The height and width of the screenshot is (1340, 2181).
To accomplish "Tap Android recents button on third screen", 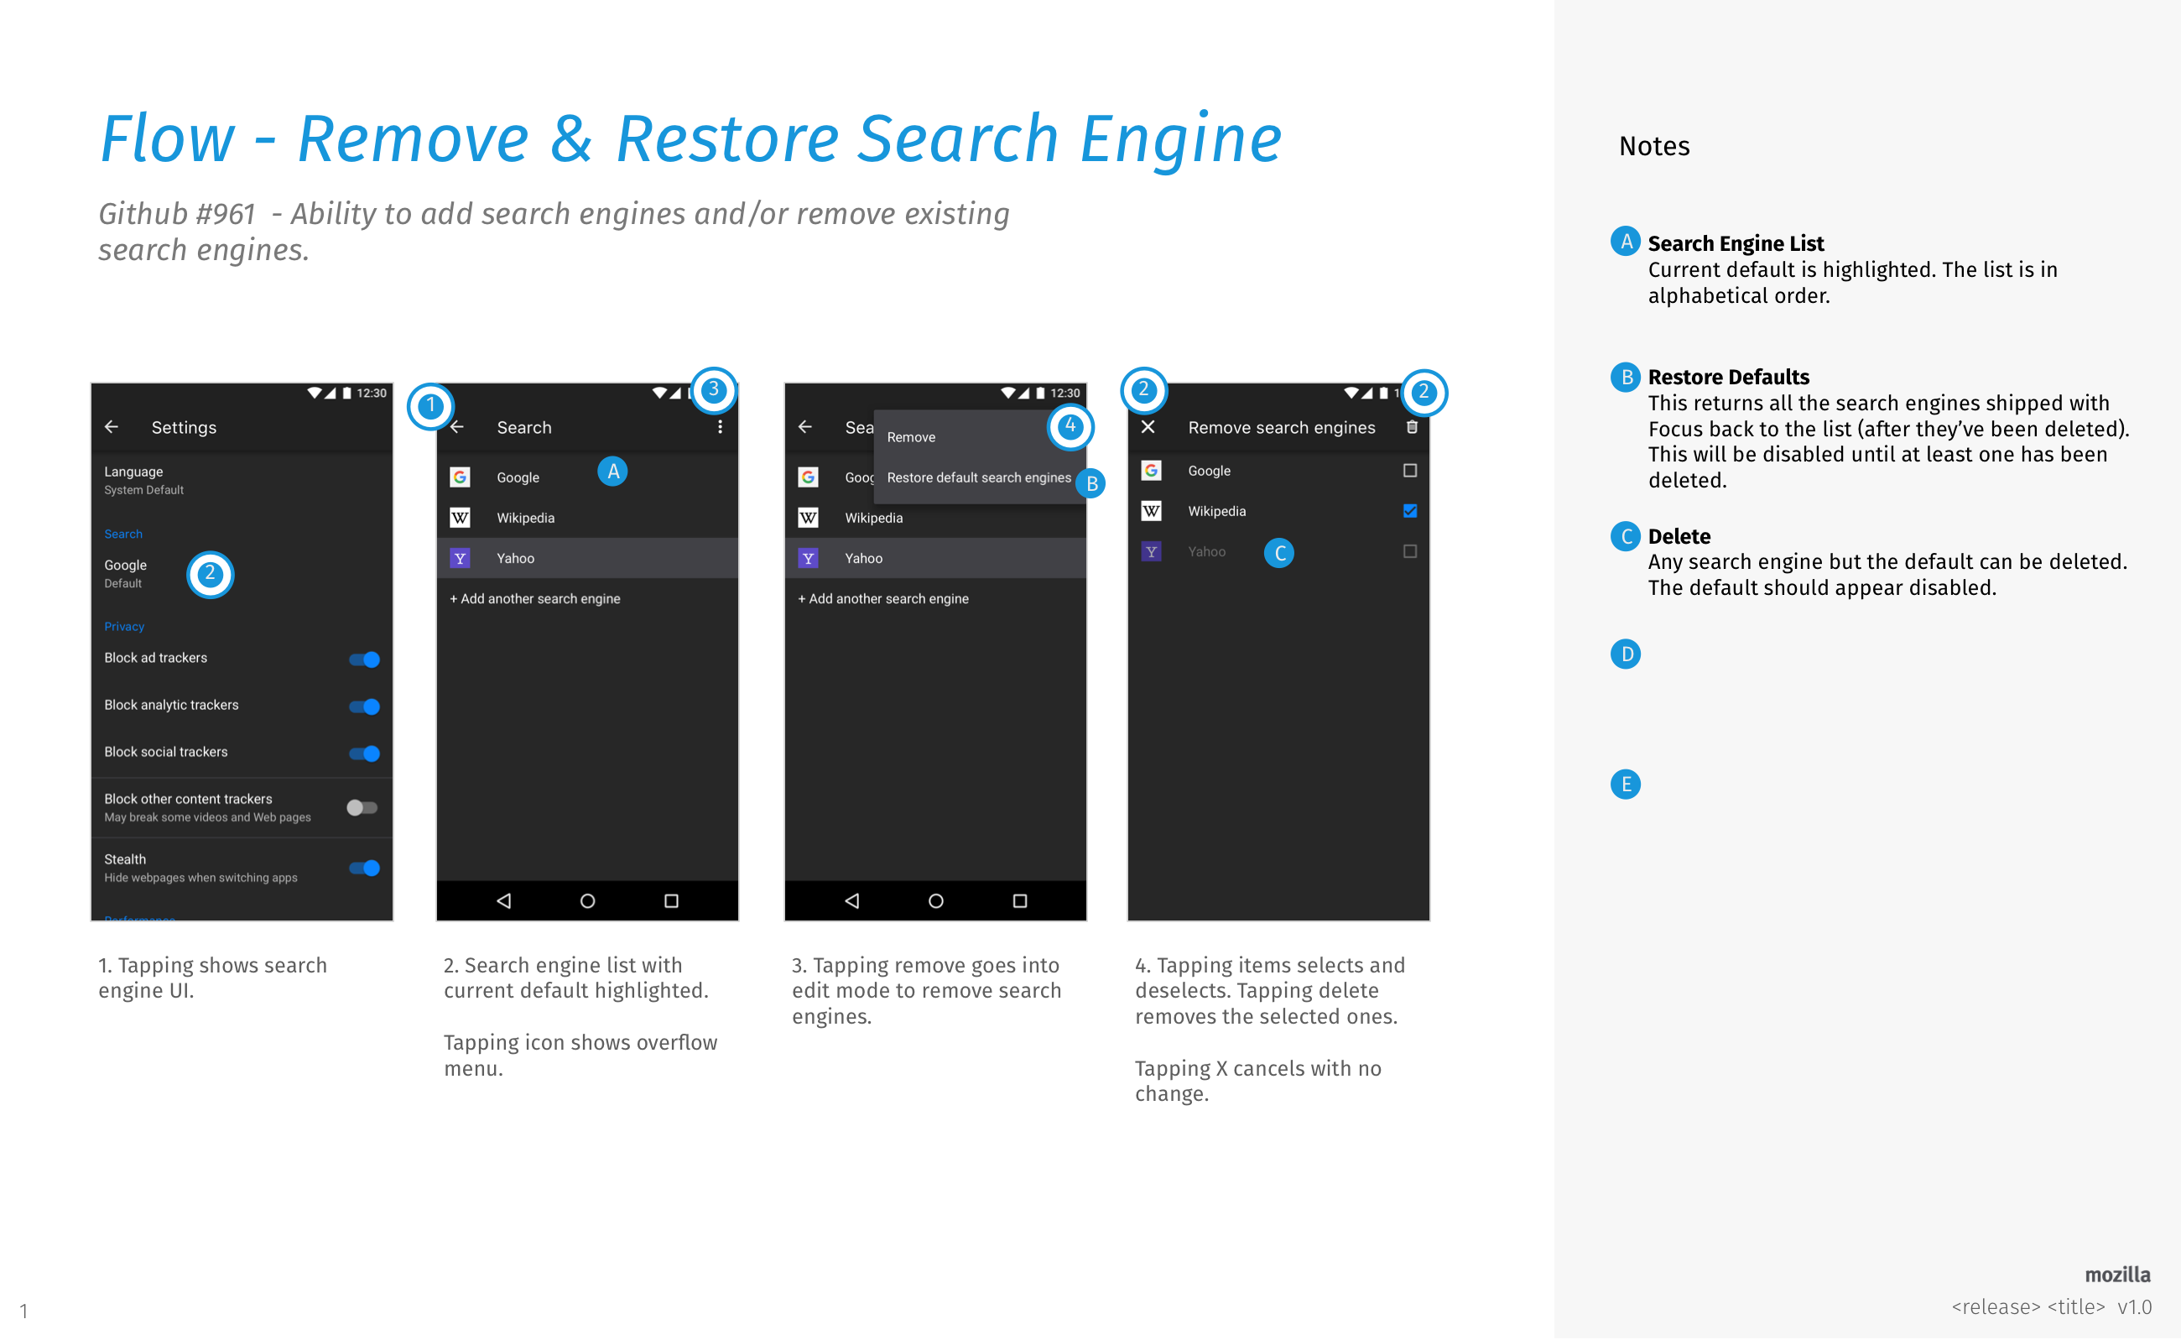I will pyautogui.click(x=1020, y=900).
